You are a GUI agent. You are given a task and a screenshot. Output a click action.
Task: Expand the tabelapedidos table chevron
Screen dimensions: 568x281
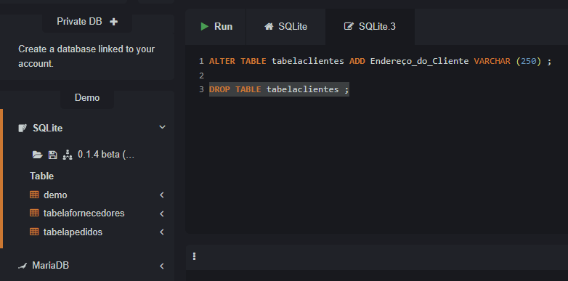pyautogui.click(x=162, y=232)
